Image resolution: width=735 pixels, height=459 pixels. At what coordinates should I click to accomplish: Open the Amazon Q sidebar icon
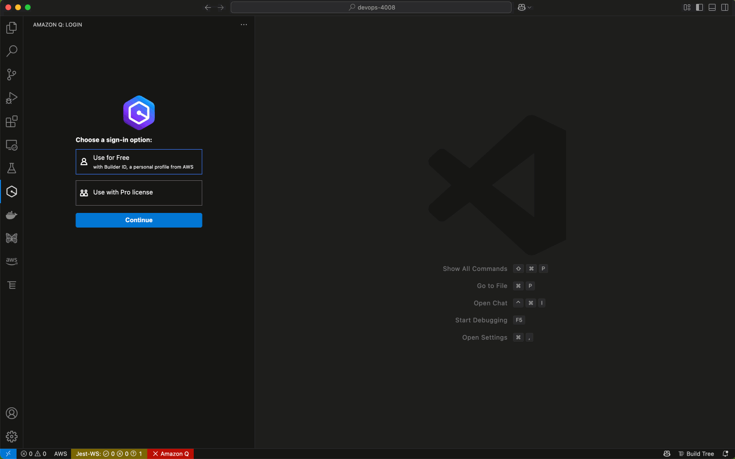(x=12, y=191)
